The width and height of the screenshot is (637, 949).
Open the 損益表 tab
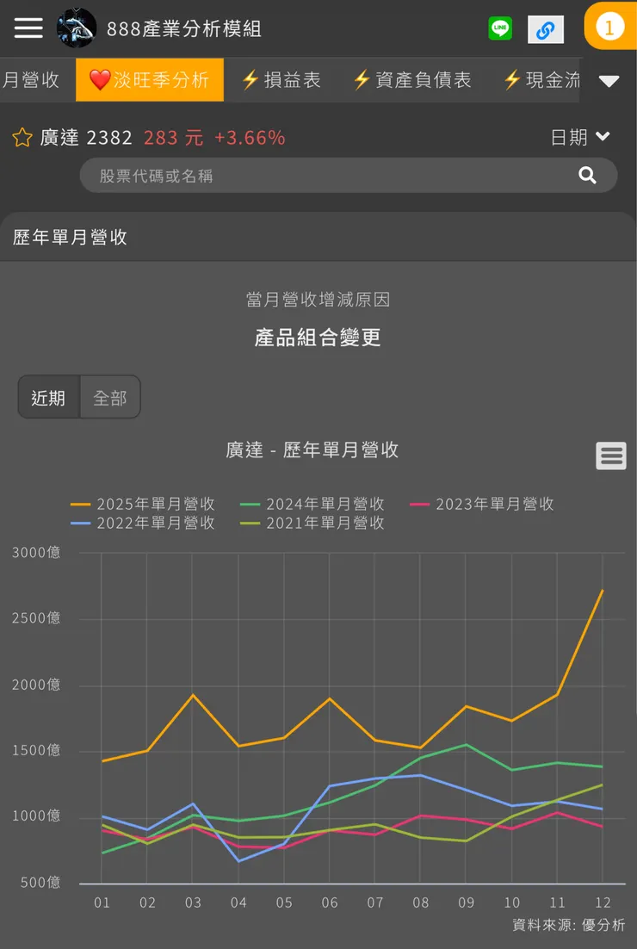[x=281, y=80]
